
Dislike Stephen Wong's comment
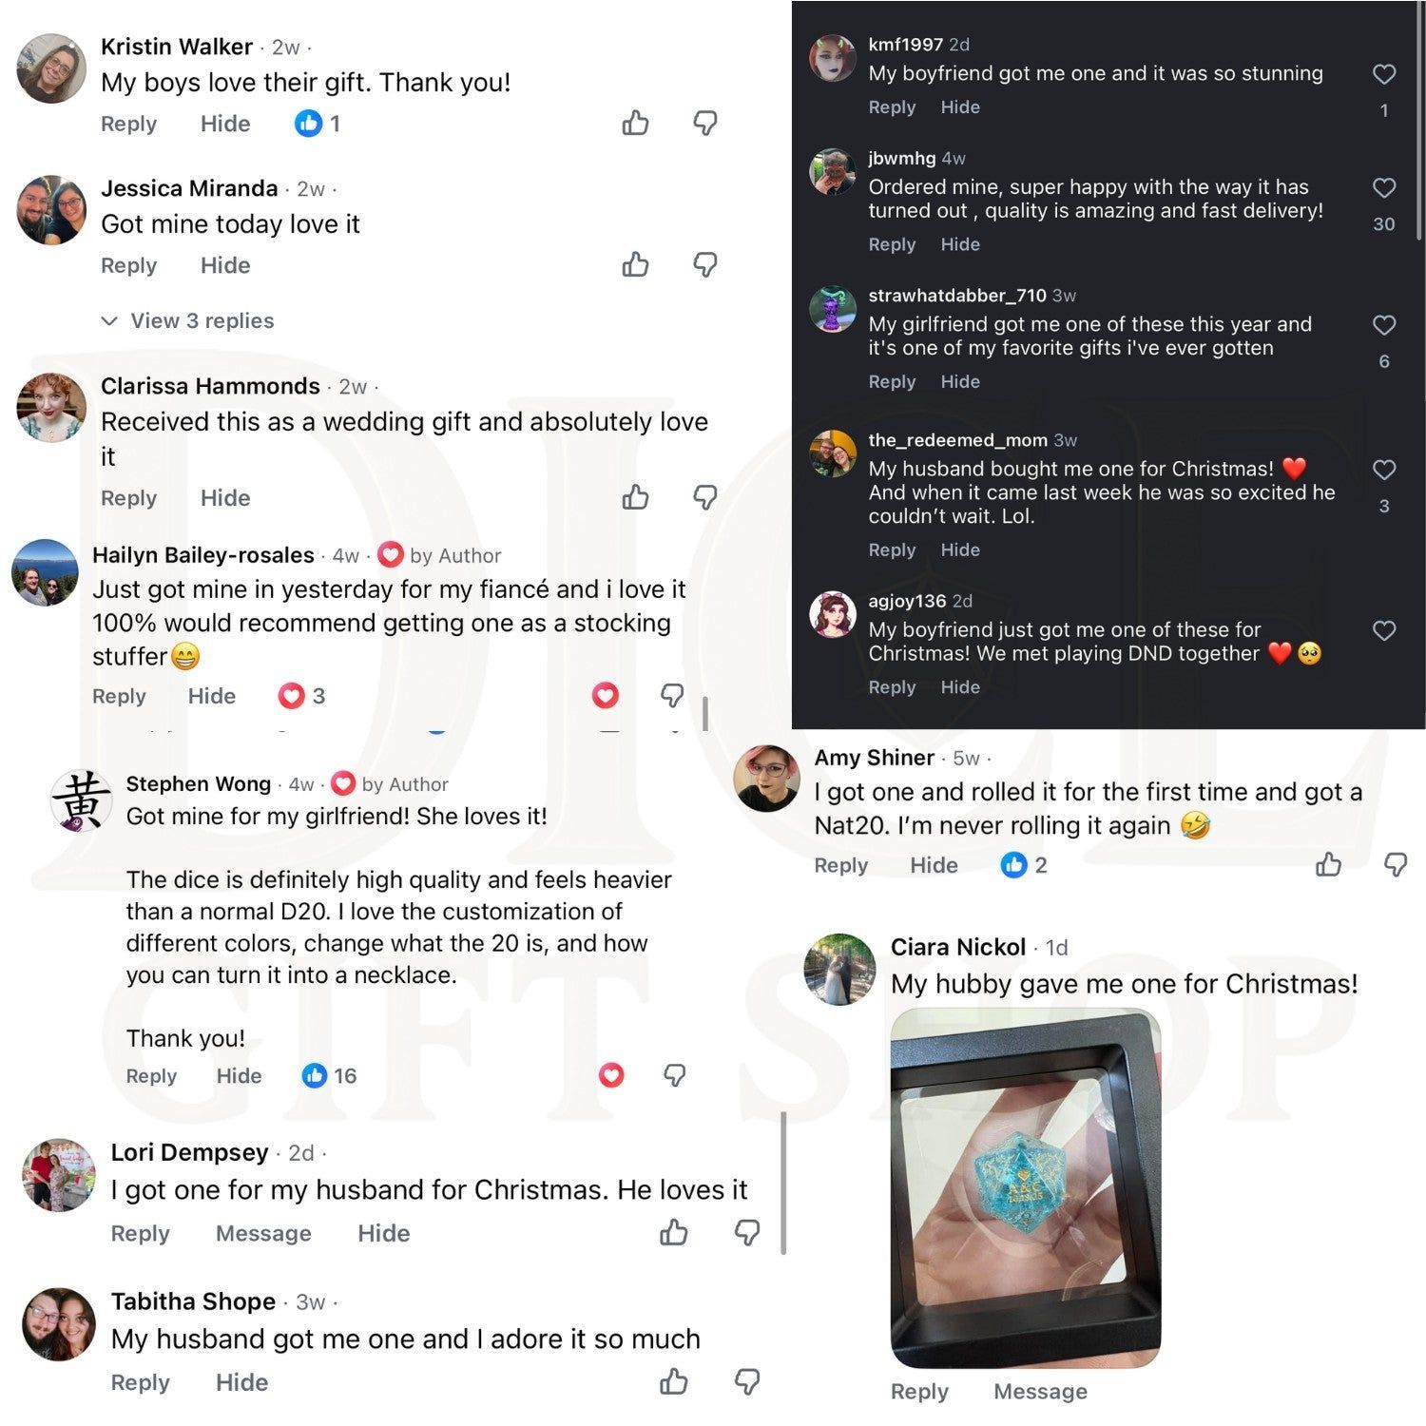[674, 1075]
